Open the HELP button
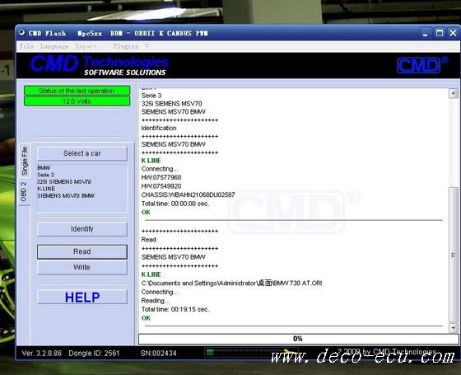 coord(82,297)
